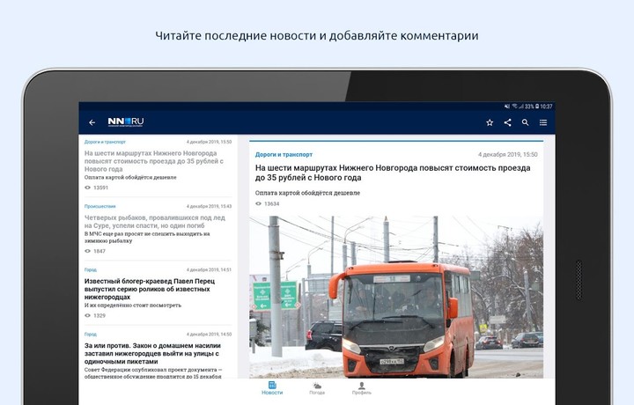634x405 pixels.
Task: Open the hamburger menu icon
Action: [x=543, y=122]
